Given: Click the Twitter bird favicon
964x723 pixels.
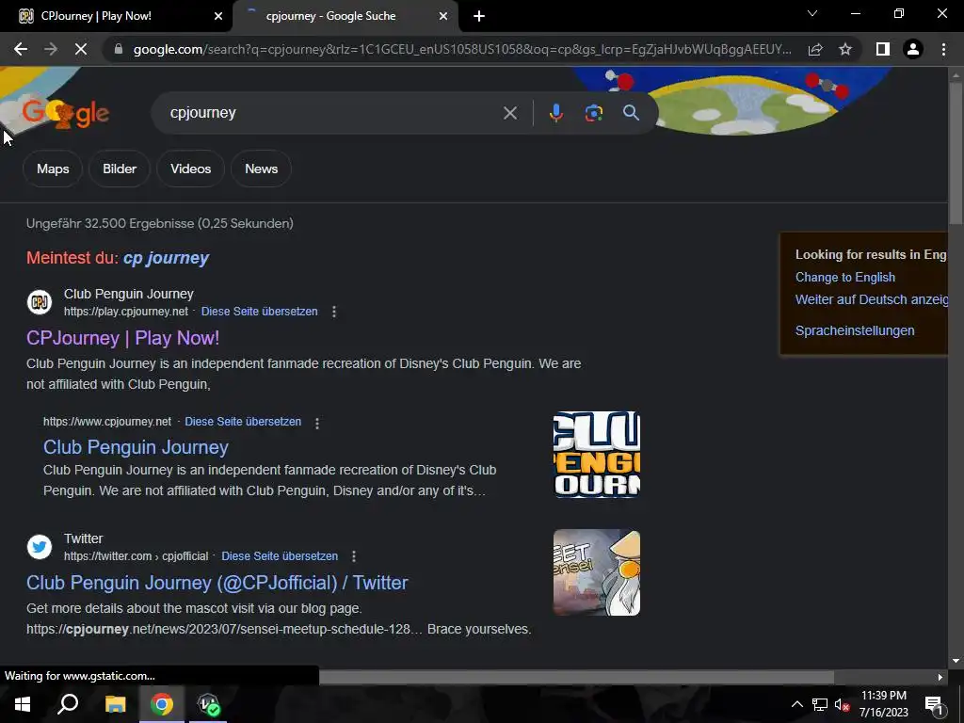Looking at the screenshot, I should pos(40,547).
